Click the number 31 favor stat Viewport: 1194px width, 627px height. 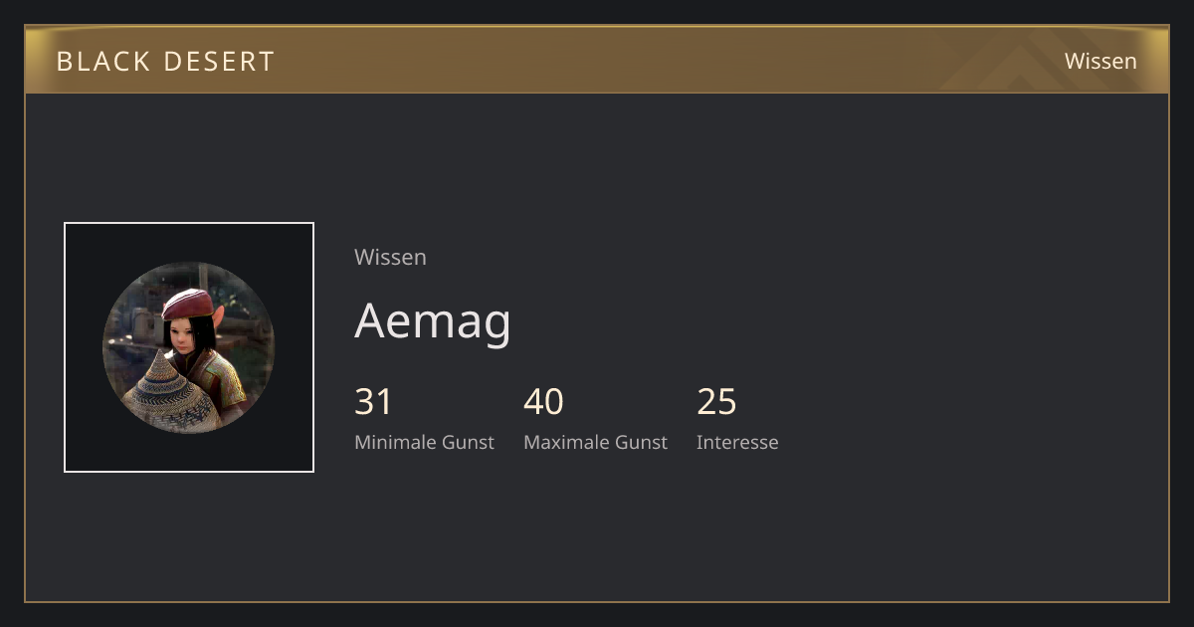374,402
